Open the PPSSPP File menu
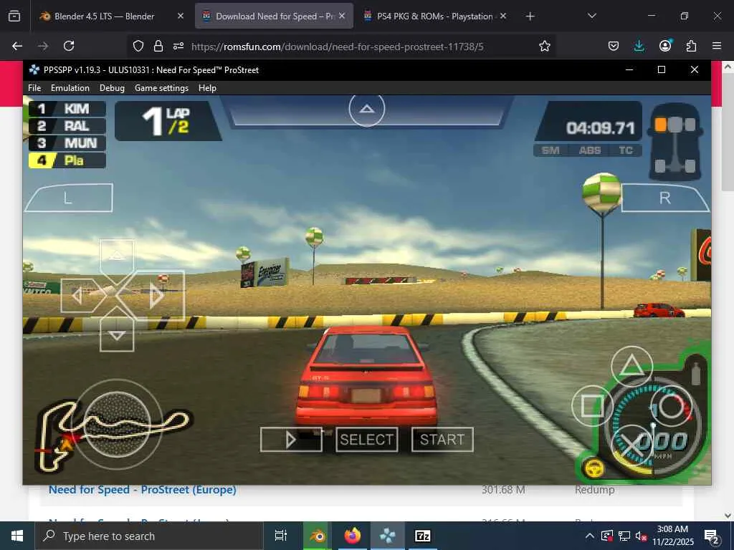The width and height of the screenshot is (734, 550). click(x=34, y=88)
